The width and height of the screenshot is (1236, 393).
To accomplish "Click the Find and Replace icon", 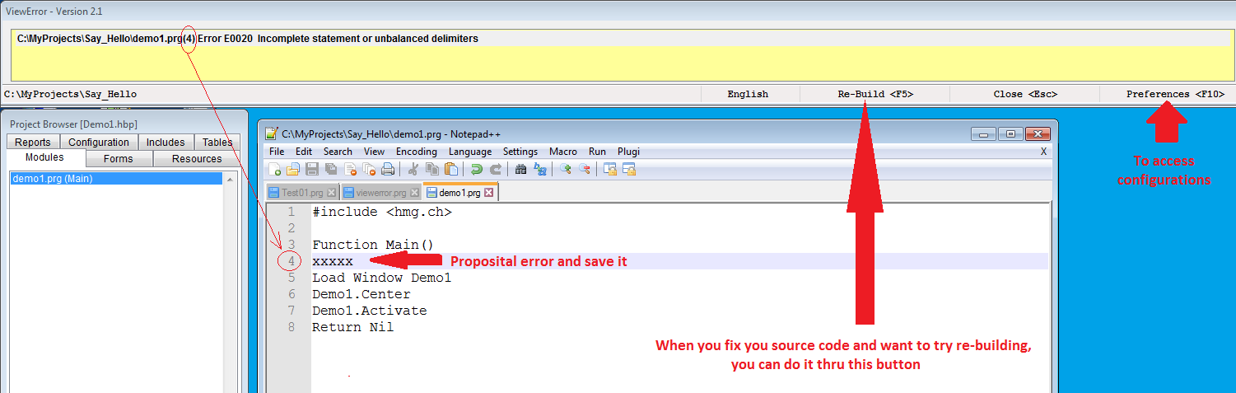I will [540, 170].
